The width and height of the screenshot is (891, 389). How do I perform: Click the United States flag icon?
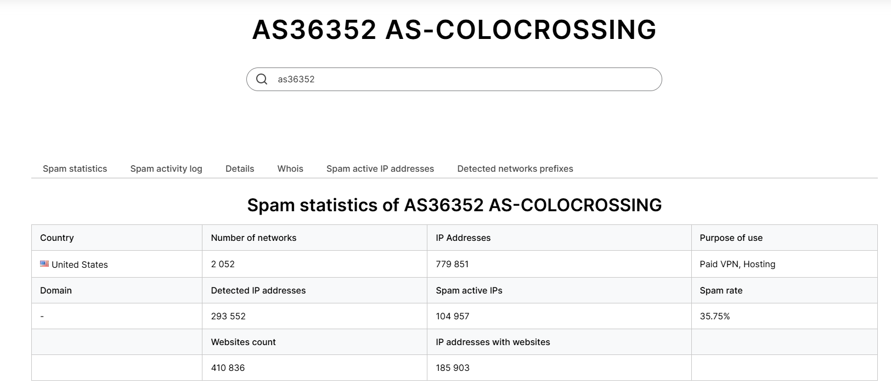[x=44, y=264]
